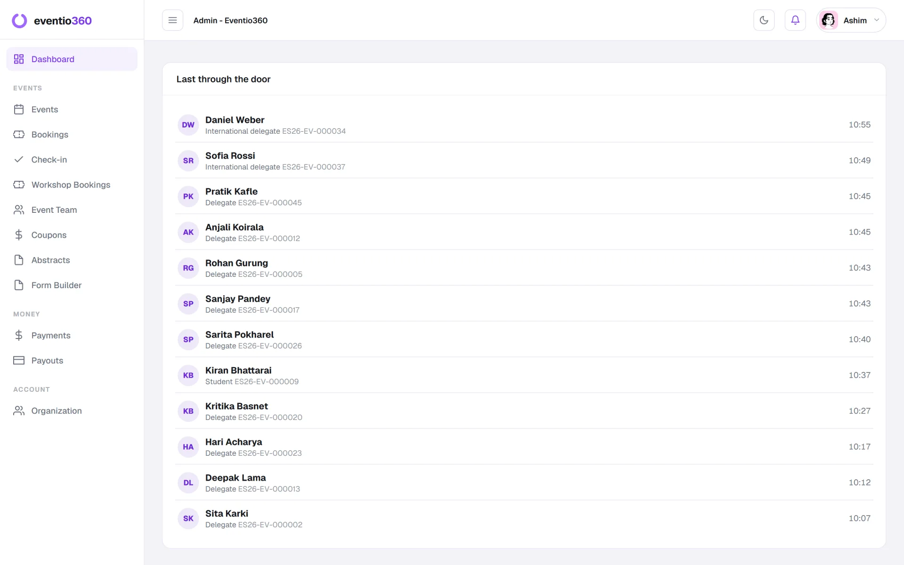Click the RG avatar for Rohan Gurung
Image resolution: width=904 pixels, height=565 pixels.
[x=188, y=268]
